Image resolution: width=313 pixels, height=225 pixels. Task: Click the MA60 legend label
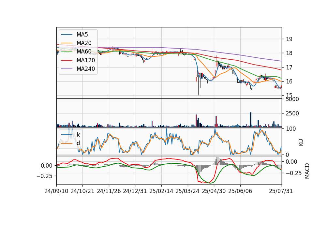pyautogui.click(x=84, y=52)
